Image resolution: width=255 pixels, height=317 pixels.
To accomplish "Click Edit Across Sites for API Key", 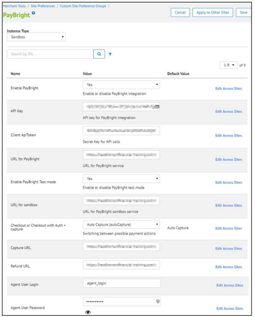I will 228,112.
